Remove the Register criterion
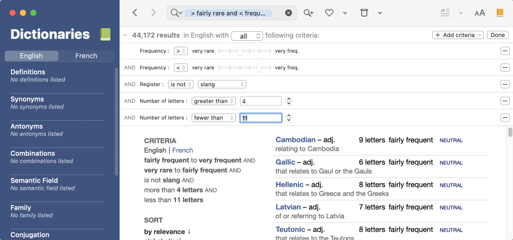Viewport: 513px width, 240px height. [505, 85]
